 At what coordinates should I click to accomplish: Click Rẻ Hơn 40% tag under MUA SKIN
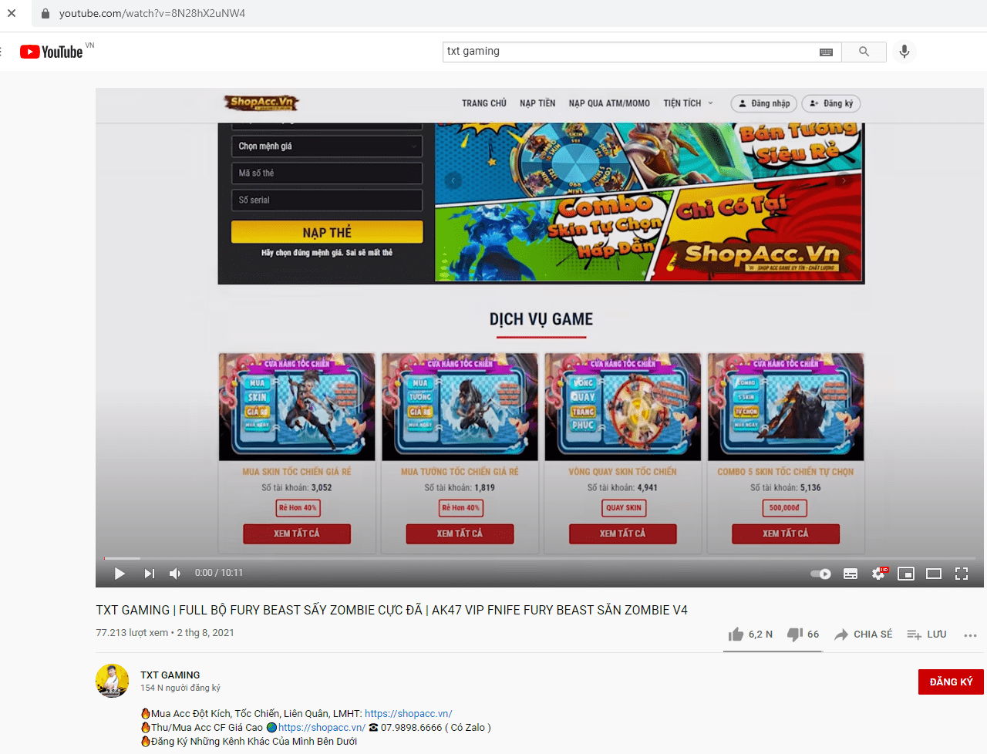pyautogui.click(x=298, y=508)
